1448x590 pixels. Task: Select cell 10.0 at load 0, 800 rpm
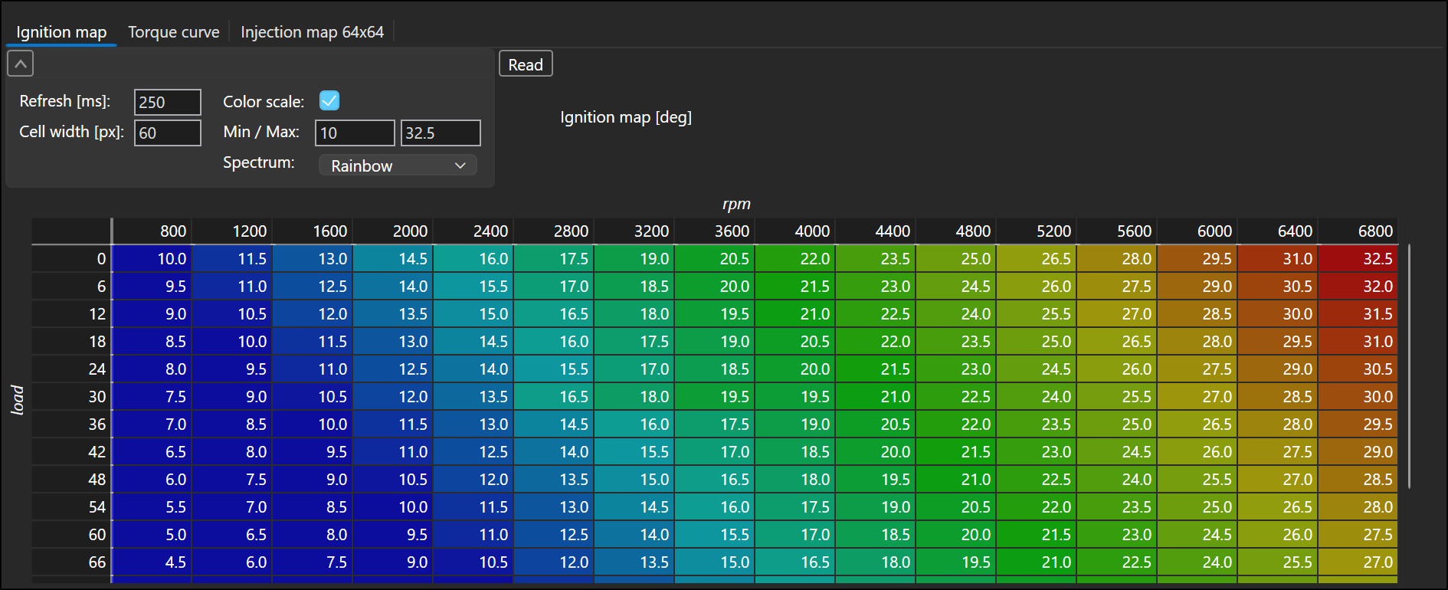[x=152, y=259]
